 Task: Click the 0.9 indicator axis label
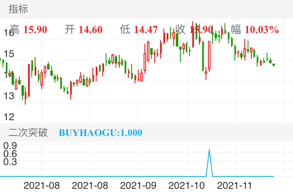10,145
